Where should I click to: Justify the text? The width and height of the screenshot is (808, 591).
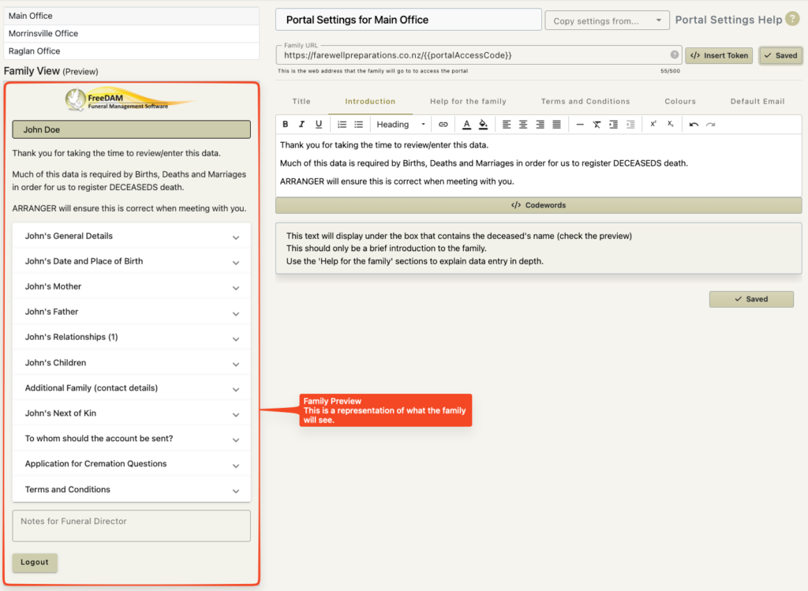click(556, 124)
